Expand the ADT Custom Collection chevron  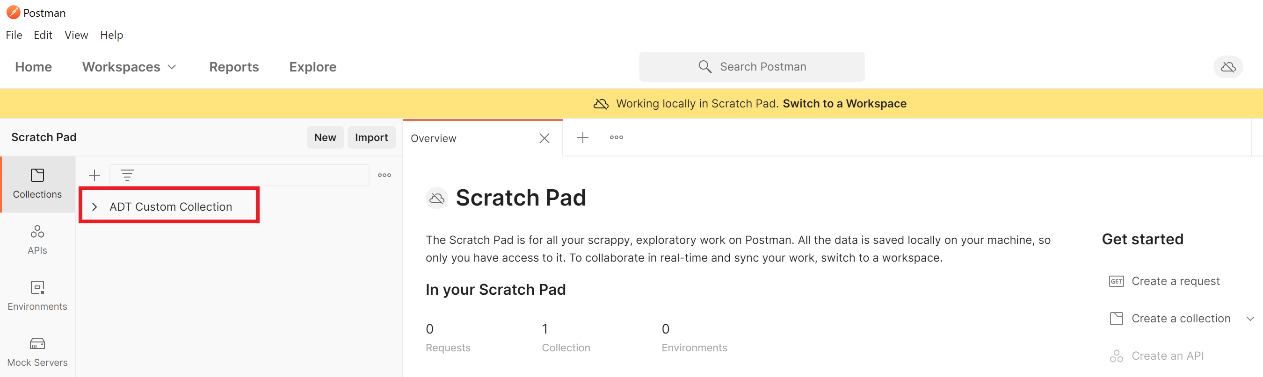(x=94, y=207)
